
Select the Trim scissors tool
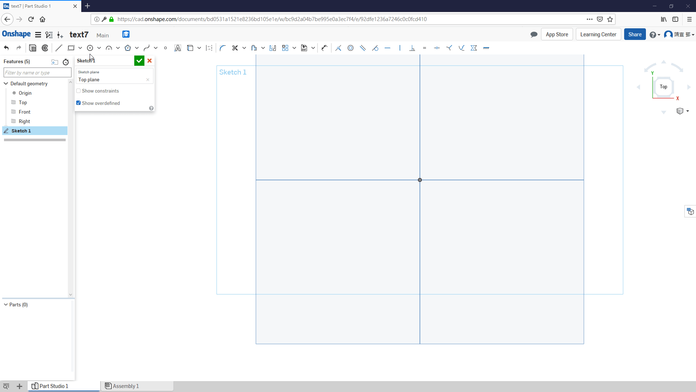(x=235, y=48)
